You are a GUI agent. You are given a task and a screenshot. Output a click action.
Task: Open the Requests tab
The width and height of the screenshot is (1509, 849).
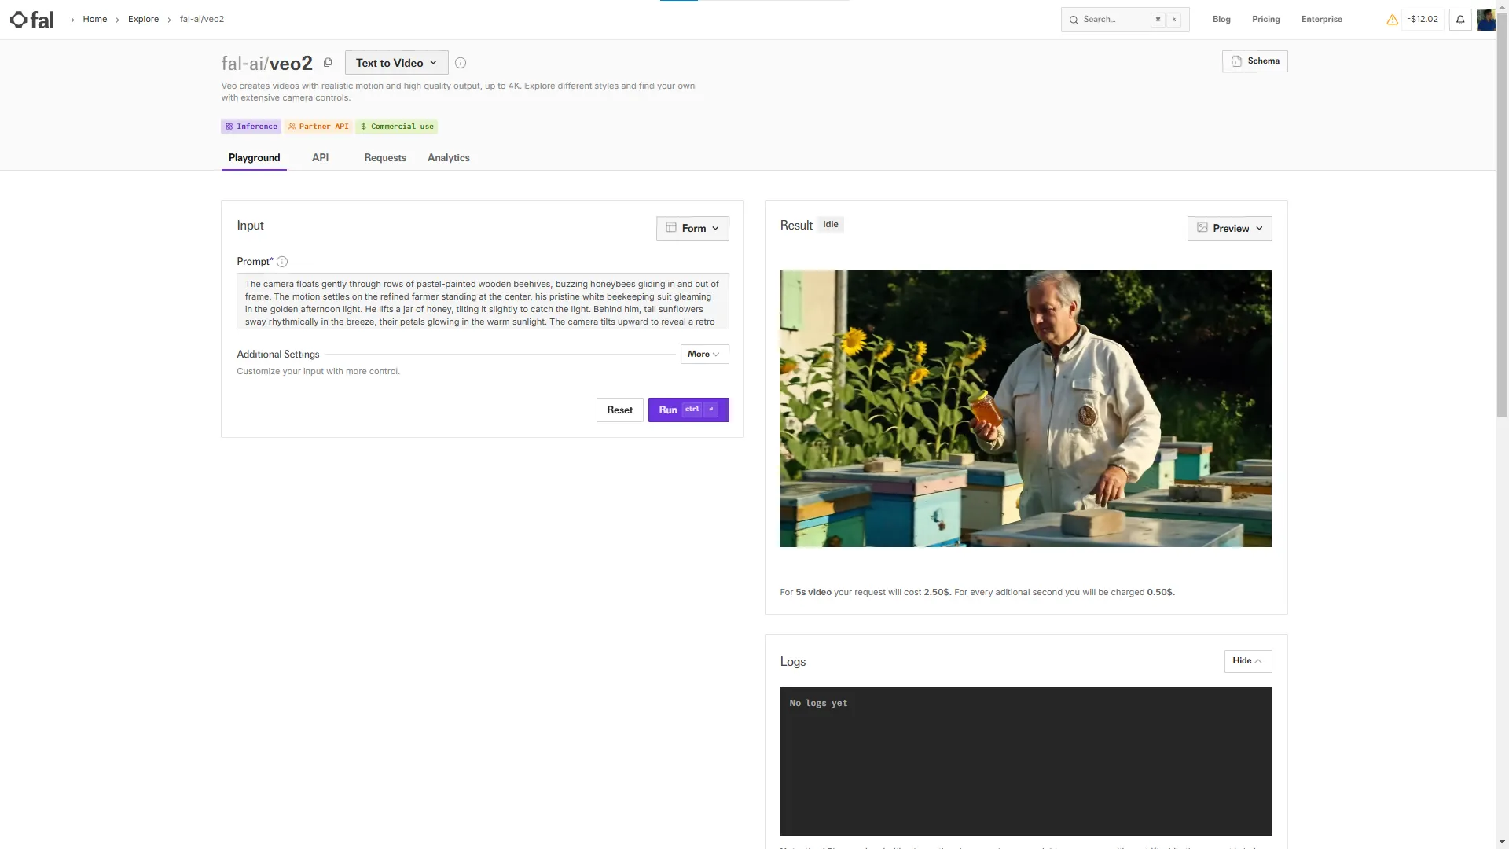[x=385, y=158]
